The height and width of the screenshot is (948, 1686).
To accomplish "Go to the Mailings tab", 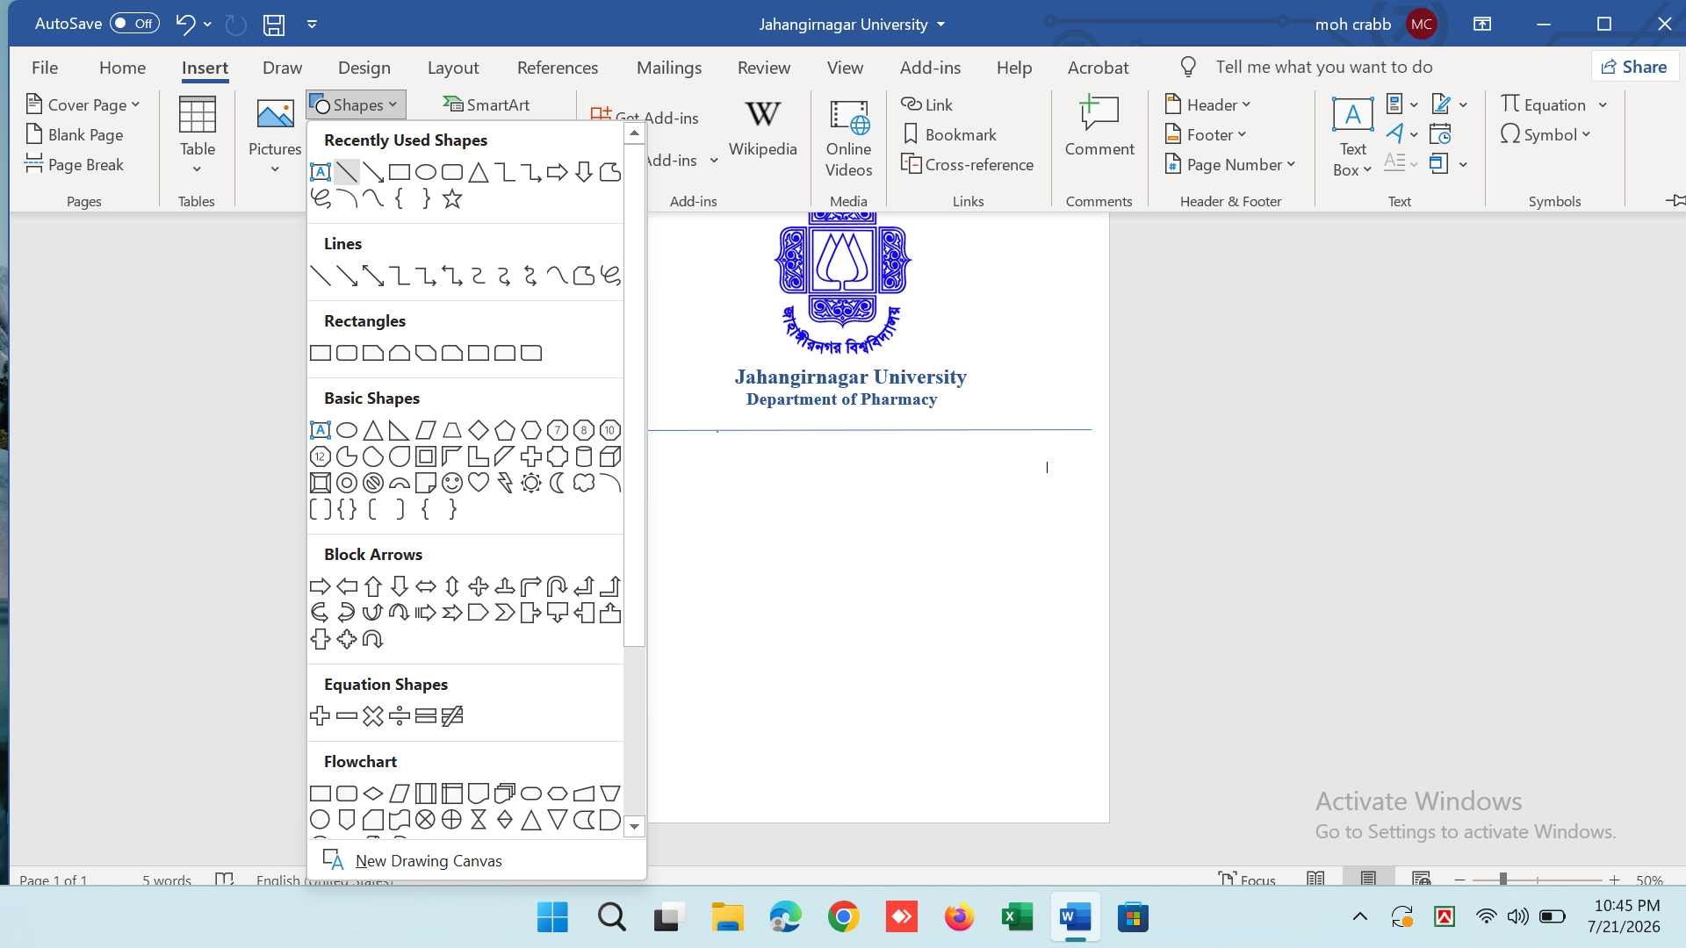I will [x=669, y=68].
